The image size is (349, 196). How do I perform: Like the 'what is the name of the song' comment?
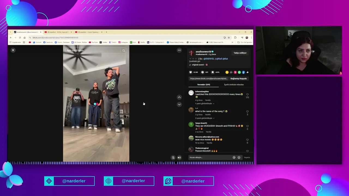click(247, 112)
